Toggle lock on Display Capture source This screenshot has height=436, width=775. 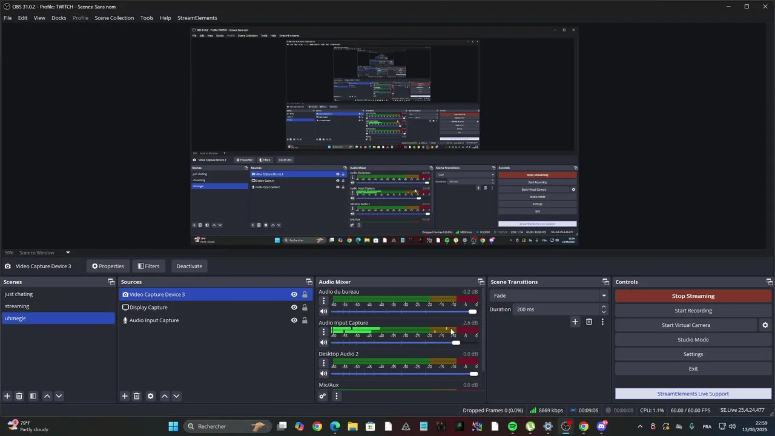[305, 307]
